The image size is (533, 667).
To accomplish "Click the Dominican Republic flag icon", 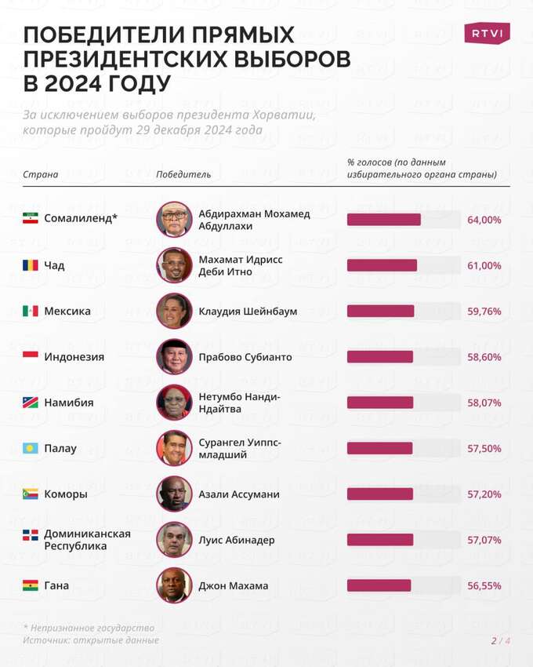I will point(31,535).
